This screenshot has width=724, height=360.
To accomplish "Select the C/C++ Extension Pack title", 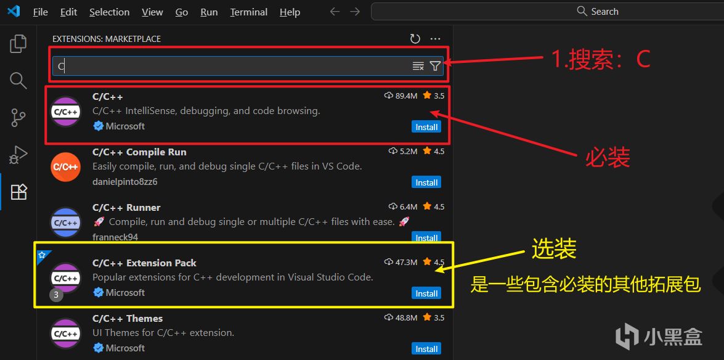I will (x=145, y=263).
